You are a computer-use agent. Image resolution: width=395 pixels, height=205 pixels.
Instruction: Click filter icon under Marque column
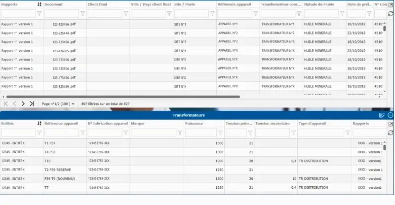180,133
